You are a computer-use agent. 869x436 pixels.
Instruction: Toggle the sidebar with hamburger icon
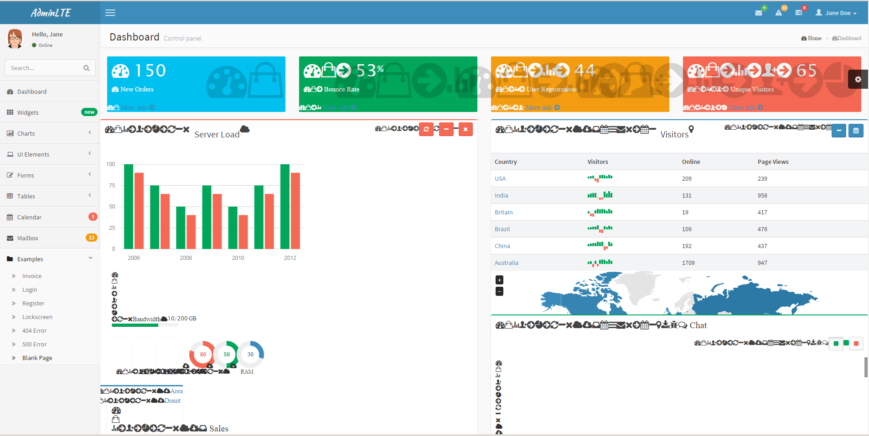pos(110,13)
